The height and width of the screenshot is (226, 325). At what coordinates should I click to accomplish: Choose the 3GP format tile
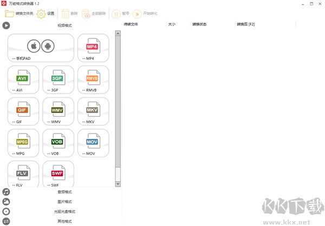(58, 79)
